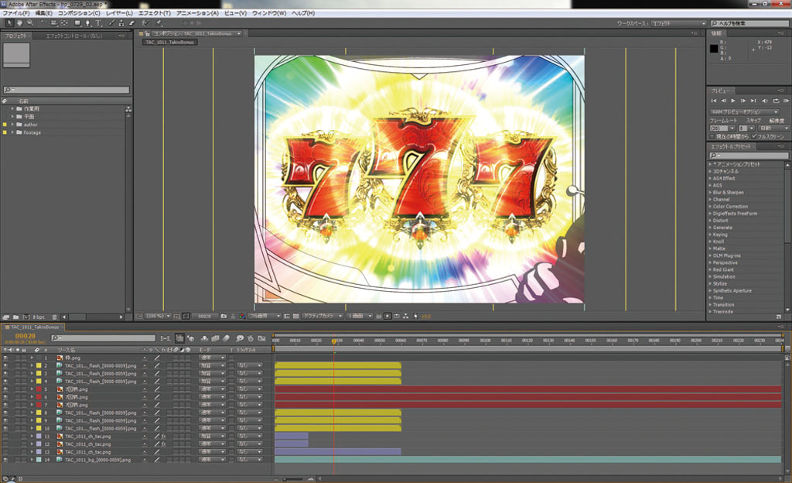Select the TAC_1011_TakioBonus timeline tab
The height and width of the screenshot is (483, 792).
click(x=34, y=327)
